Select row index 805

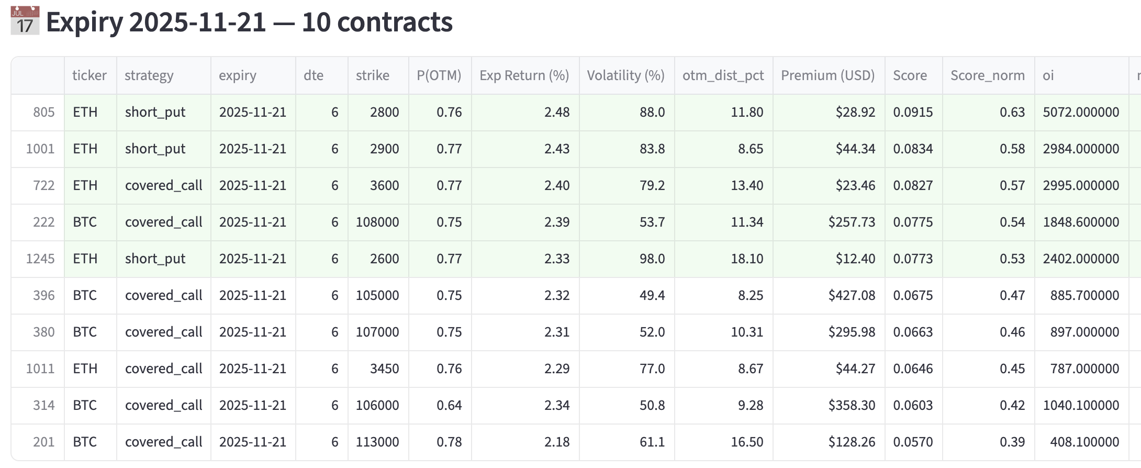click(x=44, y=112)
